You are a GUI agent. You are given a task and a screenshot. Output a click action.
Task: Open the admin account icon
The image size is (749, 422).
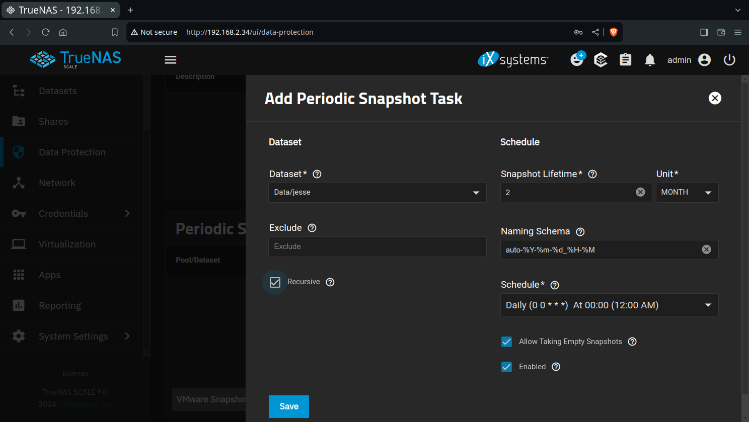click(x=705, y=60)
